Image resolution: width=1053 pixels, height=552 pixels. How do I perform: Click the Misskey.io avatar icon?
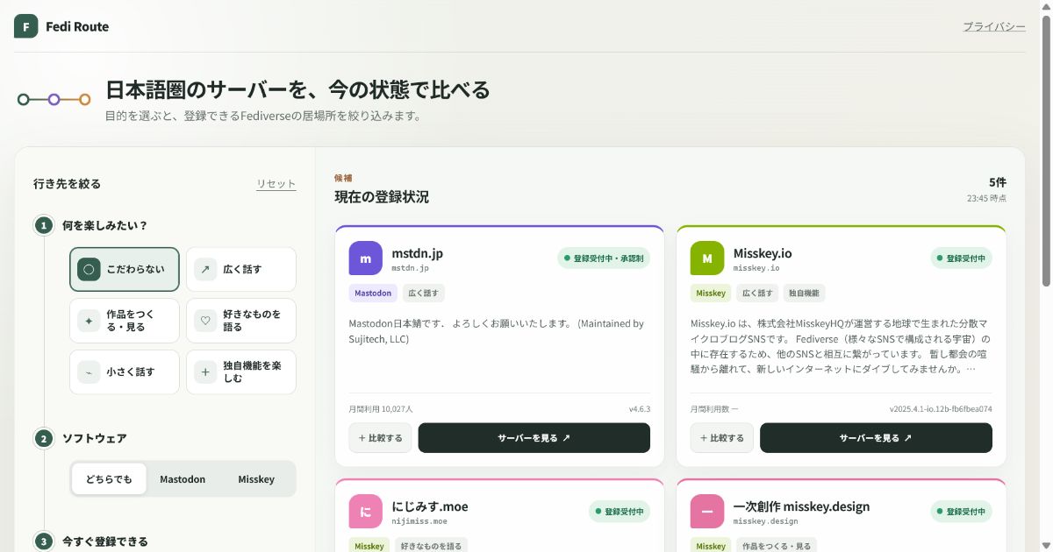(x=707, y=258)
